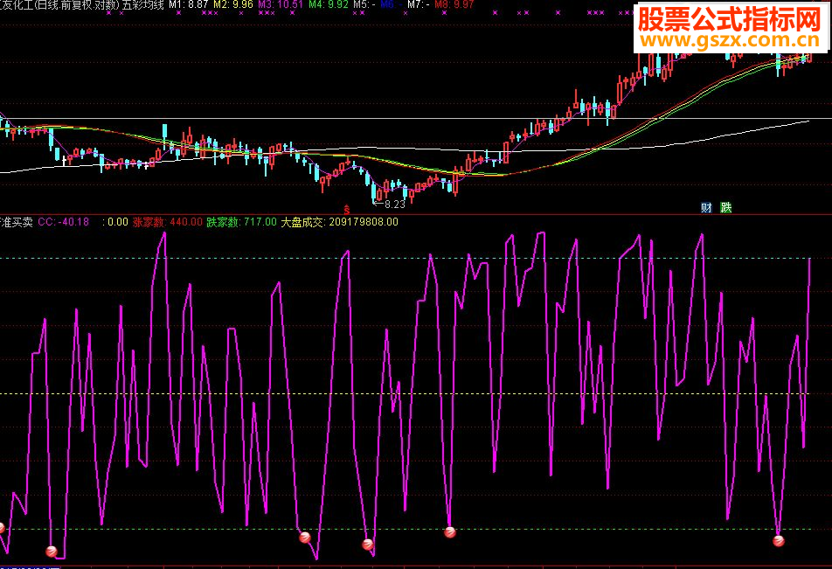Click the green M4: 9.92 value
Image resolution: width=832 pixels, height=569 pixels.
[x=329, y=4]
